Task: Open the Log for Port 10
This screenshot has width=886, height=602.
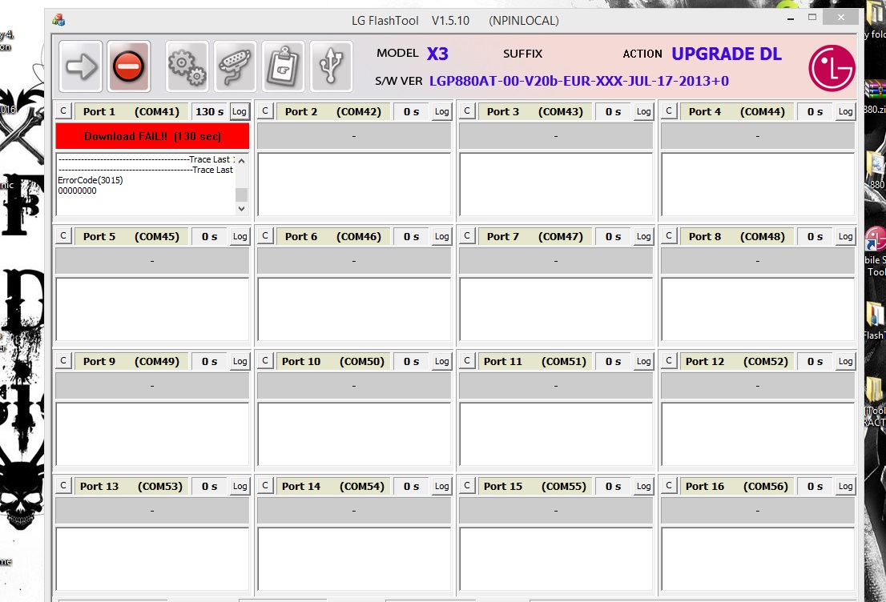Action: 442,361
